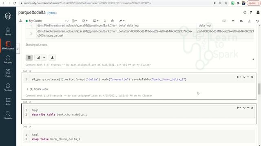Click the cluster hierarchy icon beside My Cluster

point(21,21)
